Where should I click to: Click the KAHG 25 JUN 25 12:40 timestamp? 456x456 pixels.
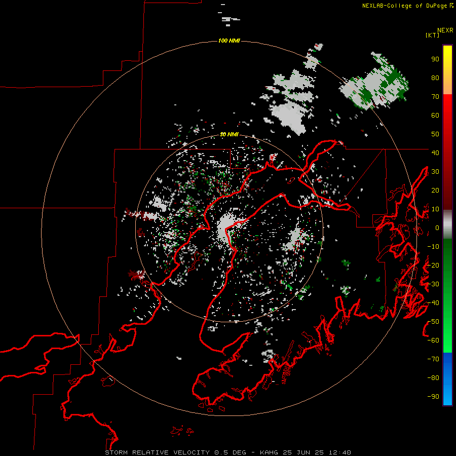(x=306, y=452)
